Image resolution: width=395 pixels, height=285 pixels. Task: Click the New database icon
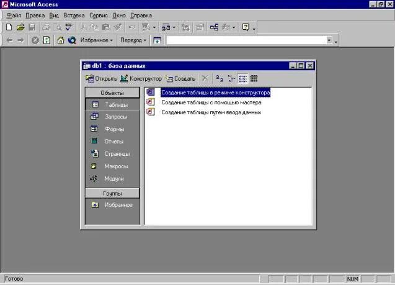[x=9, y=27]
